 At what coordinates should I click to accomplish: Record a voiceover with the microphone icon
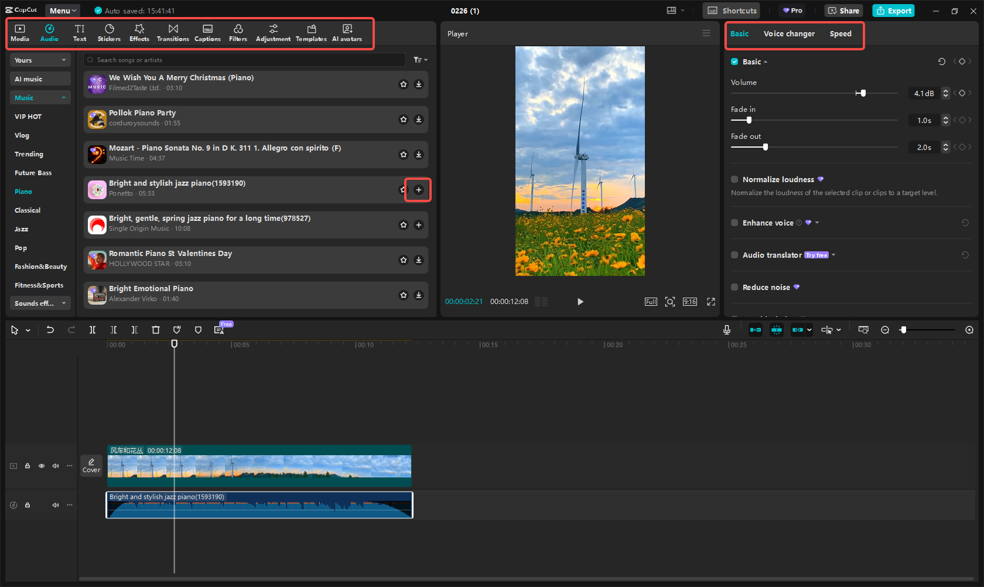tap(726, 329)
